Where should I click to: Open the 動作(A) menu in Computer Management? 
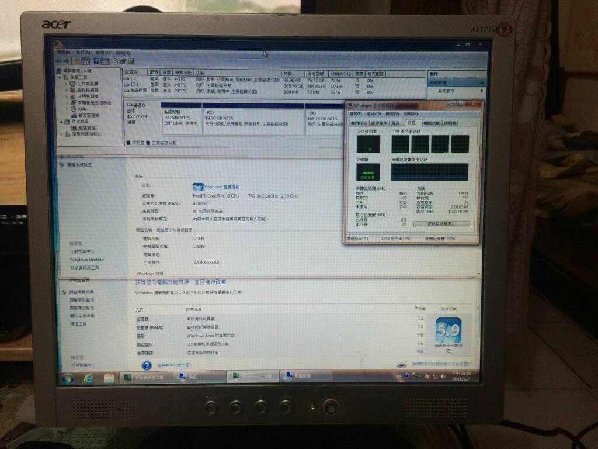click(83, 52)
